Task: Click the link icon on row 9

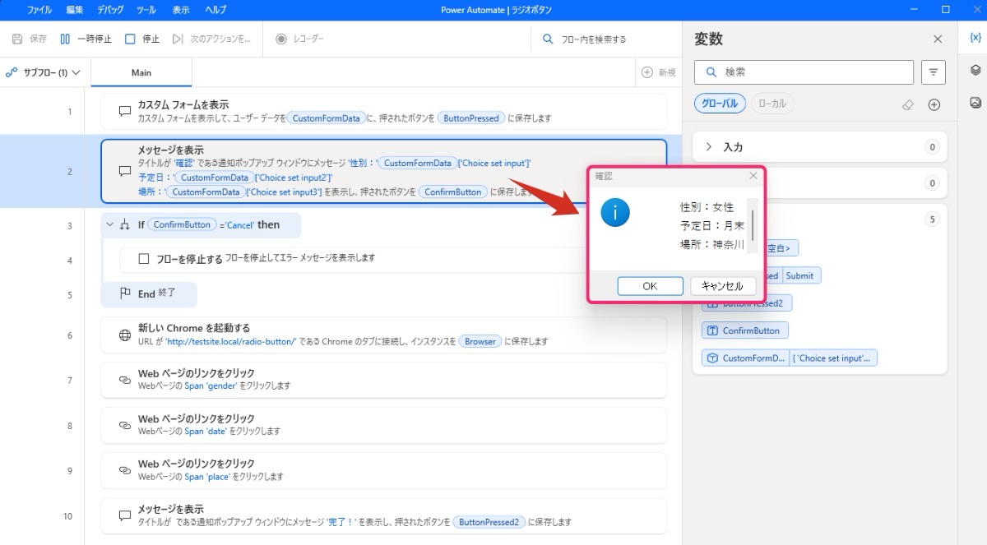Action: (125, 471)
